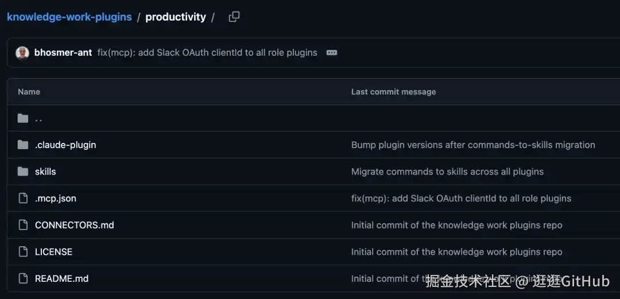Screen dimensions: 620x299
Task: Open the Migrate commands to skills commit message
Action: click(x=448, y=172)
